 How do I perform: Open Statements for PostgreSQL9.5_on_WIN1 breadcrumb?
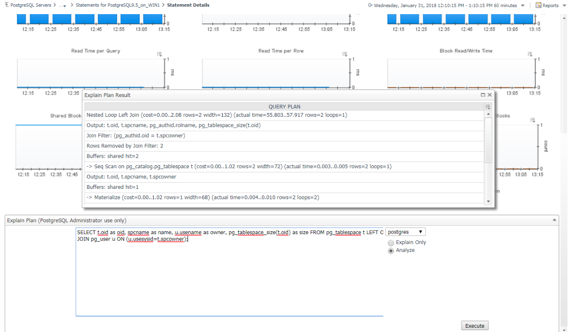(x=120, y=5)
